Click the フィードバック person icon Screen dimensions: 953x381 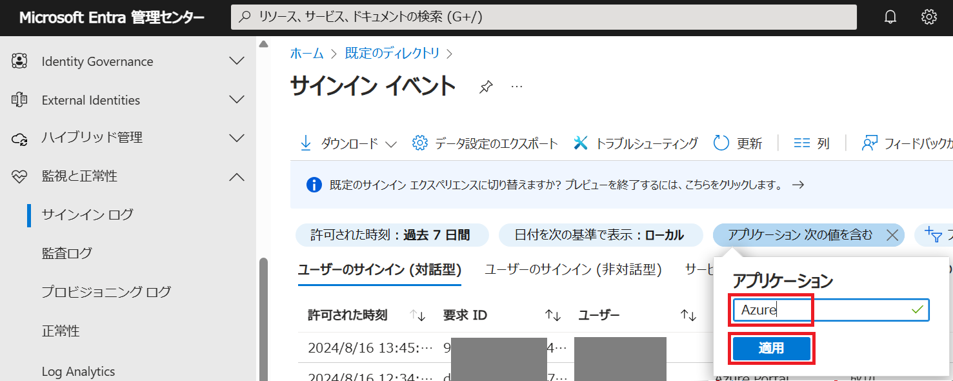pos(870,143)
